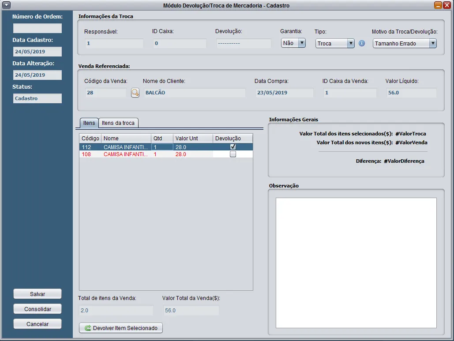
Task: Open the window menu arrow in title bar
Action: (6, 5)
